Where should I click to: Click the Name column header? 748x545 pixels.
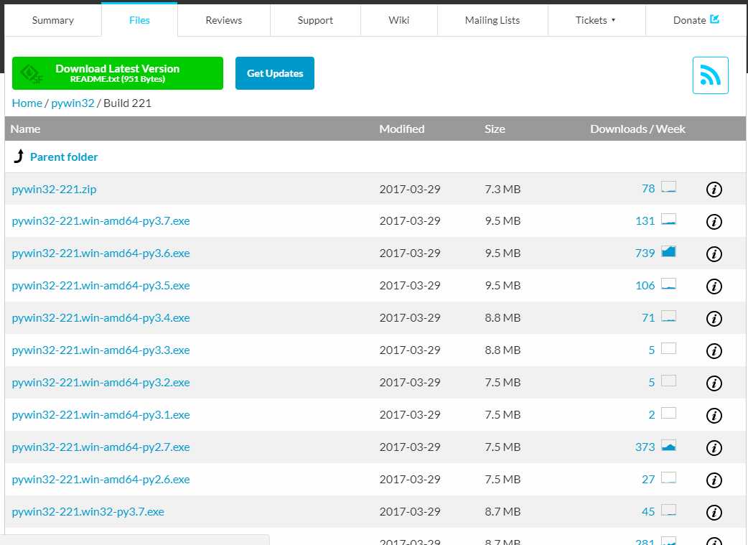pyautogui.click(x=25, y=129)
